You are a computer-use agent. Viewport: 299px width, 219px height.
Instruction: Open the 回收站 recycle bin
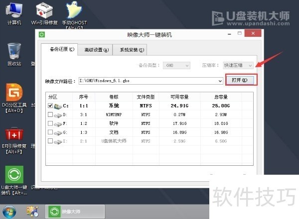pos(14,54)
